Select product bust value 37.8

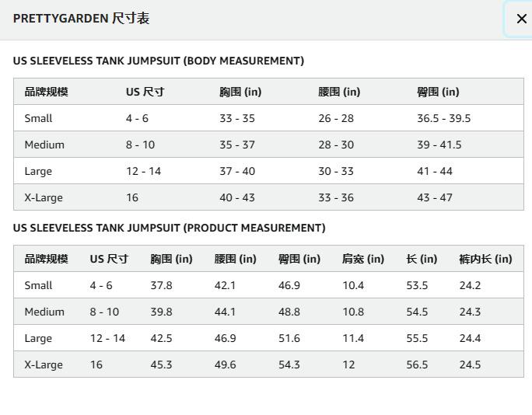point(161,285)
